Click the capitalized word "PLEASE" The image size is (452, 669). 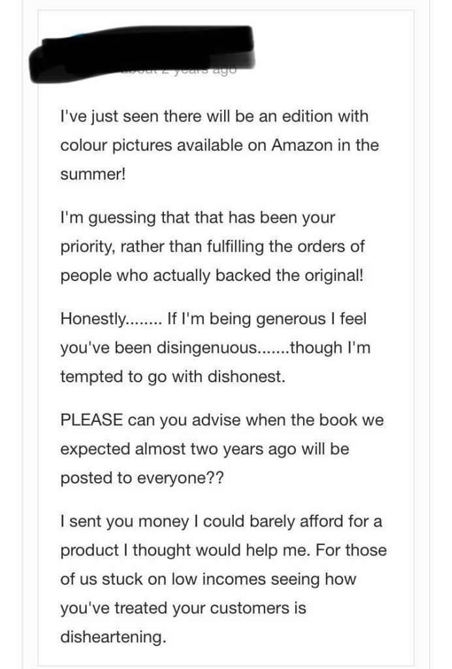91,419
